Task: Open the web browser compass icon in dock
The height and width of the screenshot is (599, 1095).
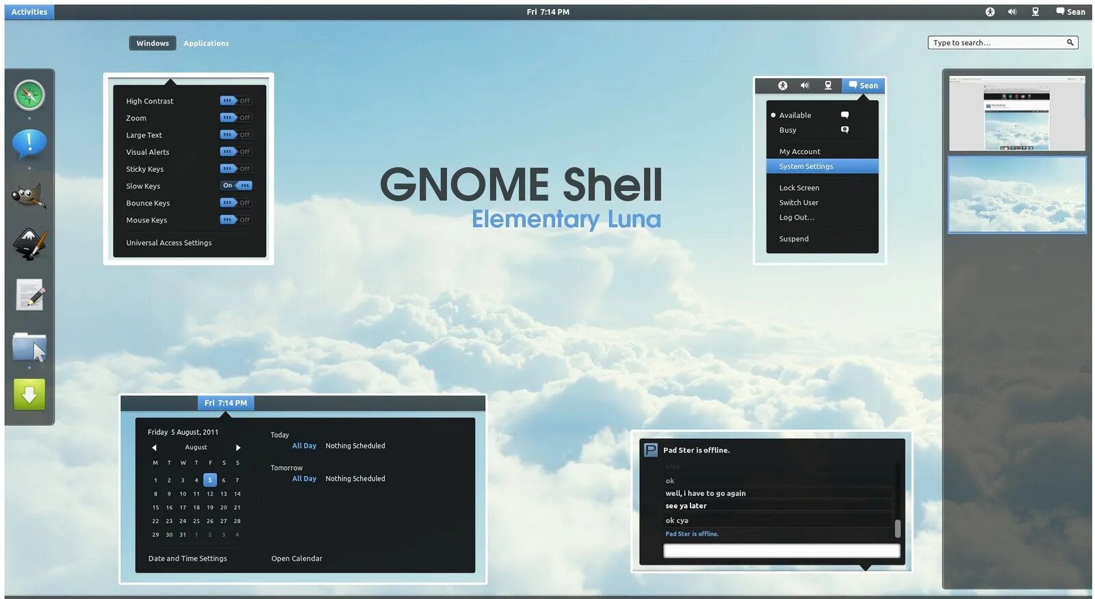Action: 29,95
